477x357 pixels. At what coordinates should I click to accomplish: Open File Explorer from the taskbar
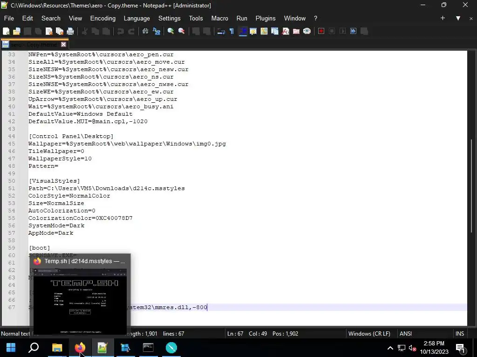(x=57, y=348)
